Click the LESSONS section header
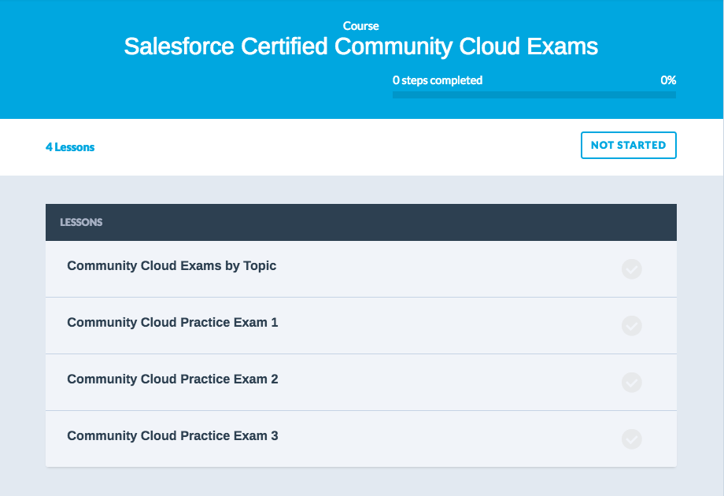The image size is (724, 496). click(81, 223)
